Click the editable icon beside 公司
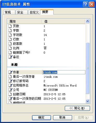Image resolution: width=96 pixels, height=123 pixels. click(x=10, y=90)
